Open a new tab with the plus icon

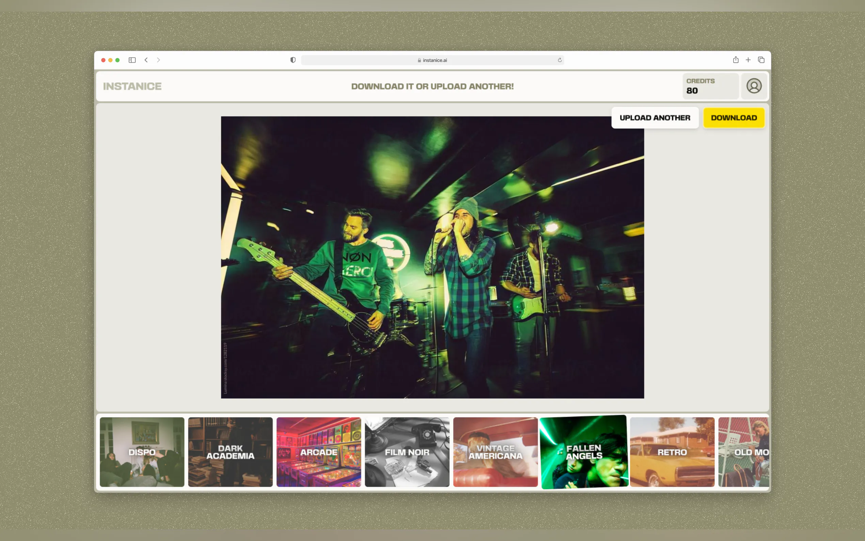pyautogui.click(x=748, y=60)
